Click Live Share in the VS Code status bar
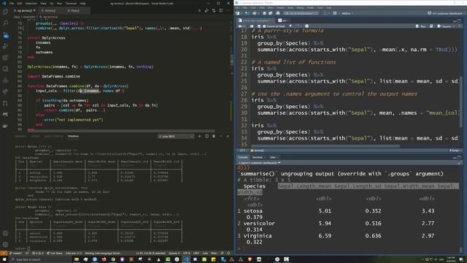Viewport: 467px width, 263px height. click(55, 254)
